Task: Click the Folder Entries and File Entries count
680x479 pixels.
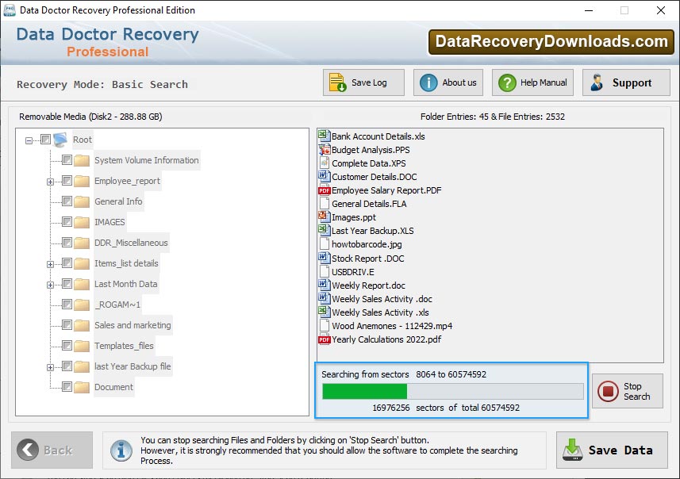Action: 493,117
